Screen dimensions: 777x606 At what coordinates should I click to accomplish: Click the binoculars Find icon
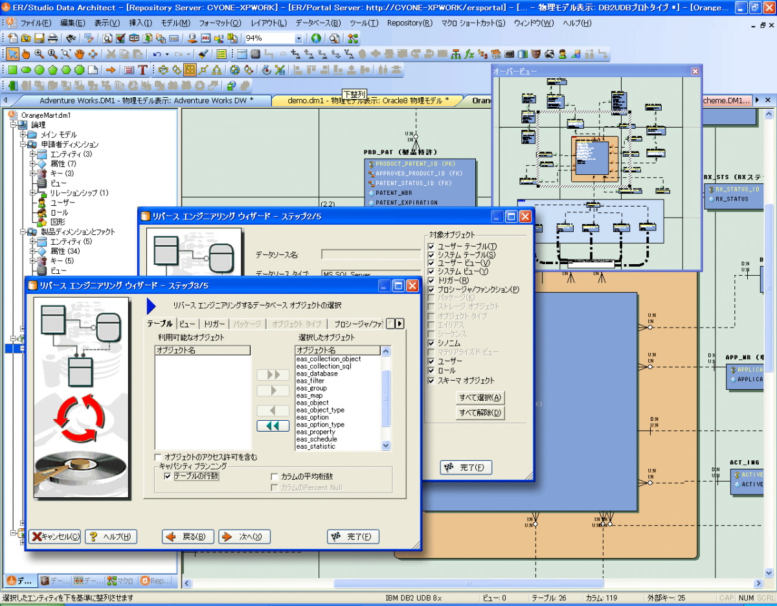tap(71, 38)
